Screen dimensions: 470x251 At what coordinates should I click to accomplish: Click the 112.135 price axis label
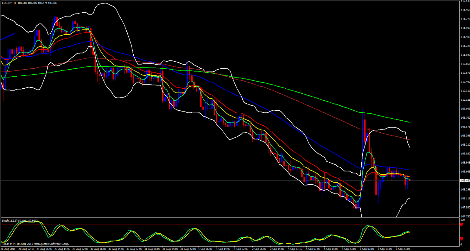point(465,1)
